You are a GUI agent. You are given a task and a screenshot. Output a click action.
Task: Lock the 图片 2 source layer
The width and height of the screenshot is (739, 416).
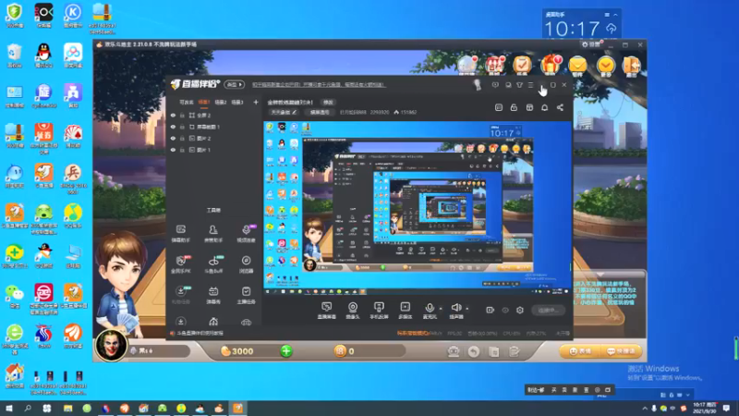click(x=182, y=138)
